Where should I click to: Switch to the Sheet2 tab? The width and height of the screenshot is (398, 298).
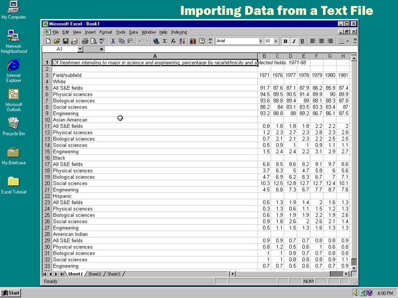coord(95,274)
